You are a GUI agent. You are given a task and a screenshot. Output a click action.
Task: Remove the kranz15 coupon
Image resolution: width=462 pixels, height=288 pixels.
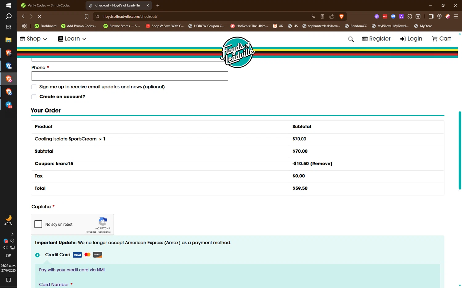click(321, 164)
